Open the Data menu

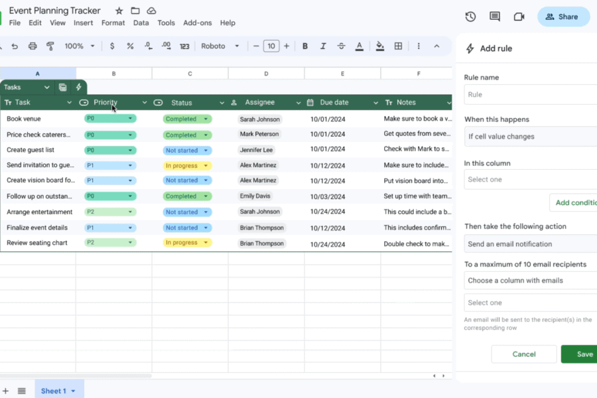[x=141, y=23]
